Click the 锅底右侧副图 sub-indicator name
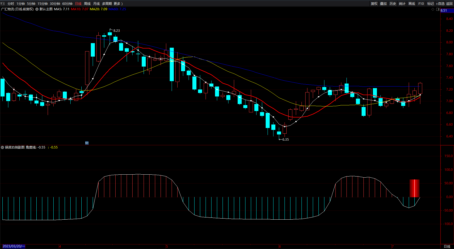The width and height of the screenshot is (454, 249). (15, 147)
